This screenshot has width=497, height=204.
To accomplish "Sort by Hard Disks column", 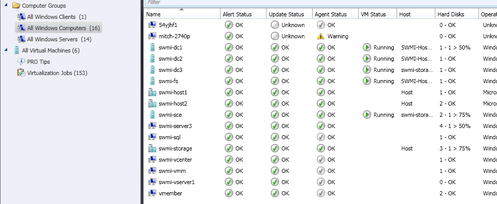I will pyautogui.click(x=450, y=14).
